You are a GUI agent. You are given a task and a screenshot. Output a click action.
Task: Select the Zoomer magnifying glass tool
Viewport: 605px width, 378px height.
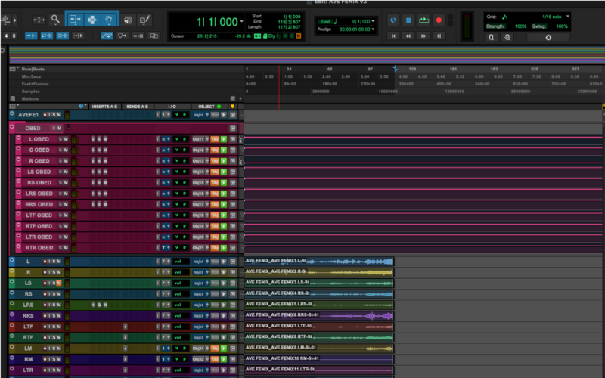(55, 19)
